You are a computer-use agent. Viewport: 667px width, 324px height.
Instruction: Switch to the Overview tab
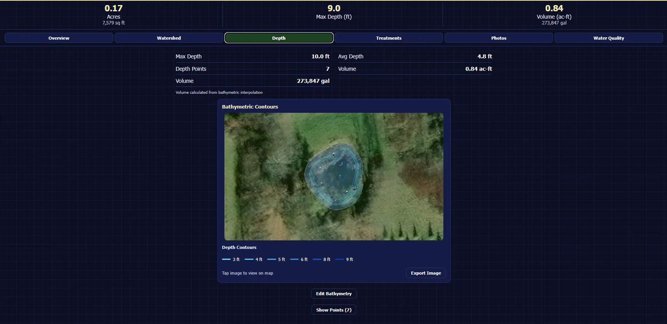click(x=59, y=38)
